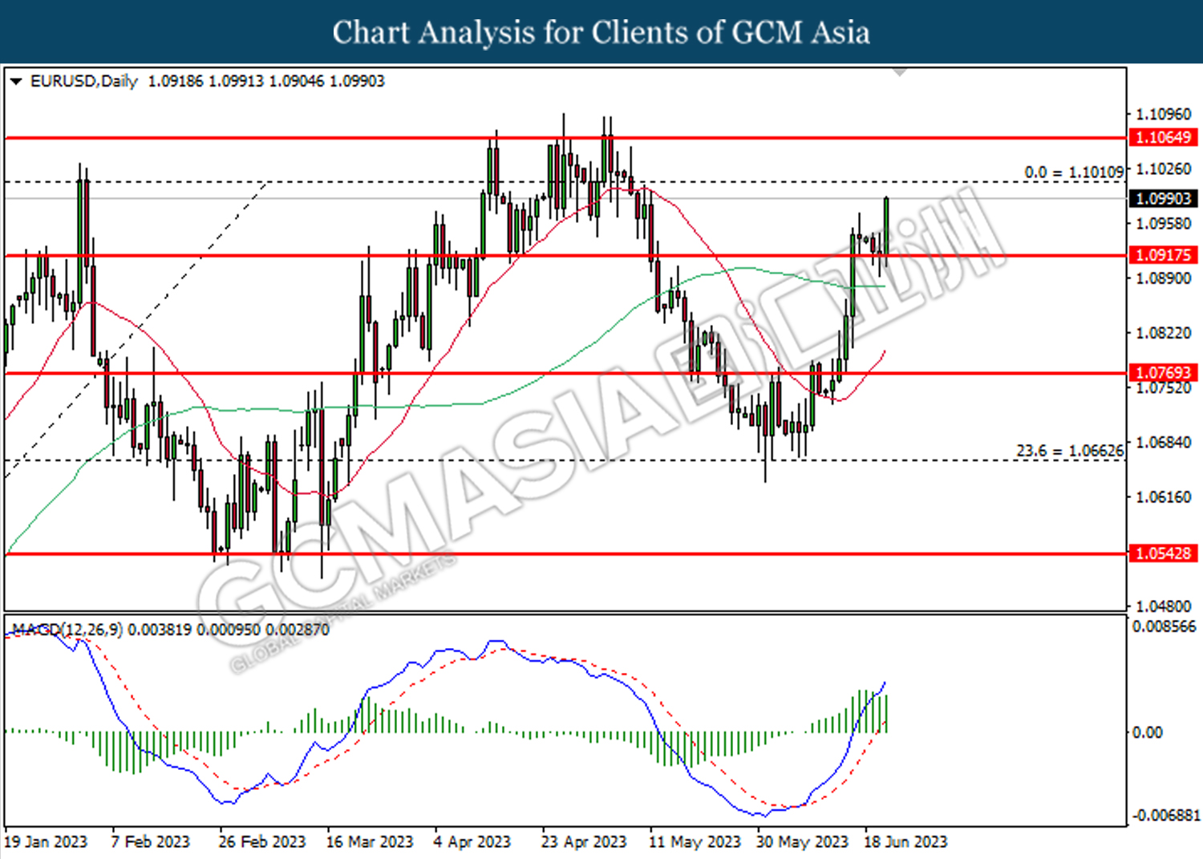Click the MACD(12,26,9) indicator label
The height and width of the screenshot is (859, 1203).
coord(67,630)
